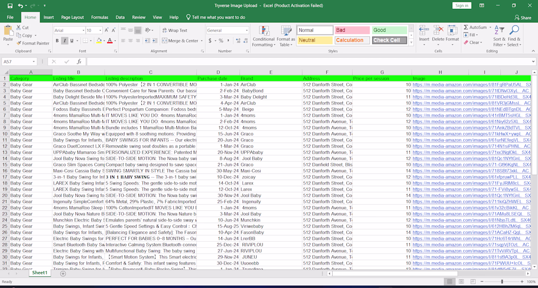Open the Data tab
Image resolution: width=538 pixels, height=288 pixels.
point(120,17)
